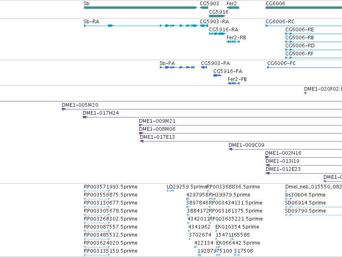Select the 3897846 feature
Image resolution: width=342 pixels, height=257 pixels.
point(188,207)
